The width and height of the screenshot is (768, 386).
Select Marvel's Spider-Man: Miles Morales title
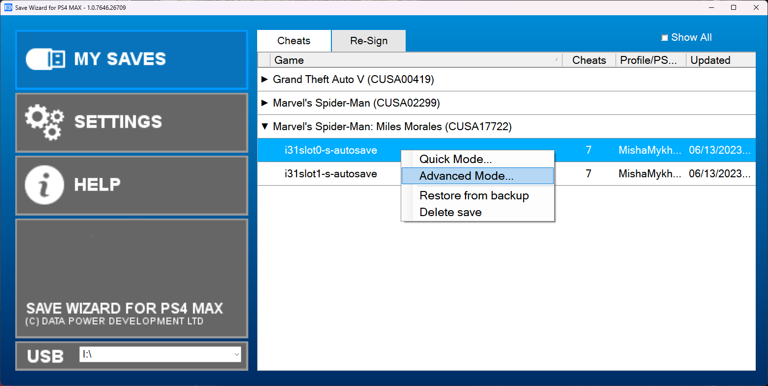pyautogui.click(x=392, y=126)
